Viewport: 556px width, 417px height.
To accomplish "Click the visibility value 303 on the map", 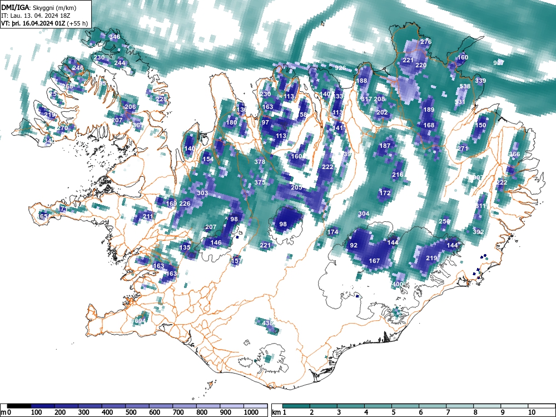I will click(x=202, y=193).
